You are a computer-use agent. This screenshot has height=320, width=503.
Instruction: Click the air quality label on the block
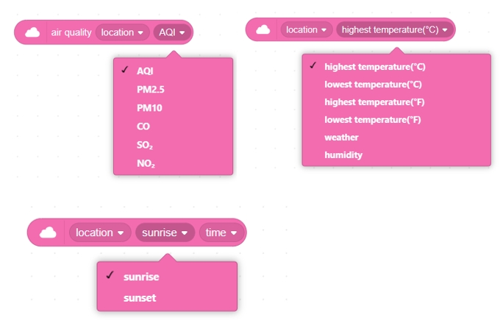tap(71, 32)
